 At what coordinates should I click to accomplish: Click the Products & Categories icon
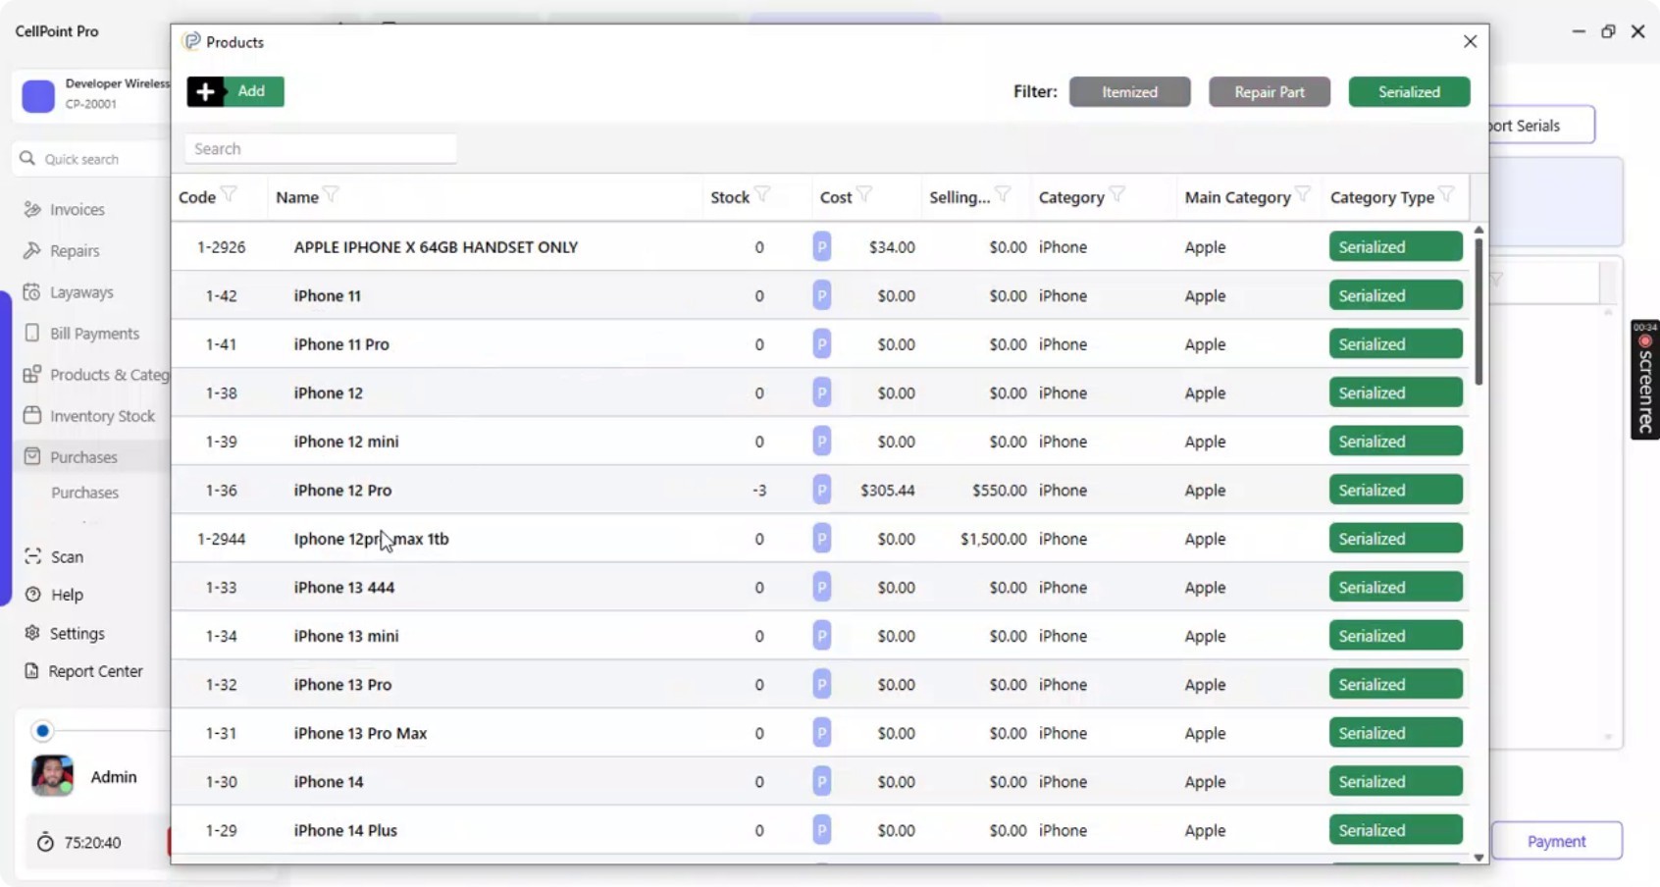click(32, 374)
